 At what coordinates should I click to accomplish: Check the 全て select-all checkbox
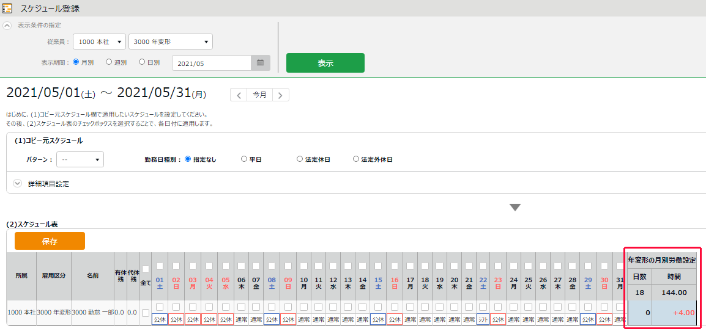146,269
